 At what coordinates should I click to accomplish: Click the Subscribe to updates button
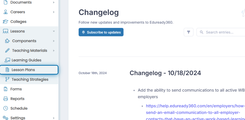[x=101, y=32]
